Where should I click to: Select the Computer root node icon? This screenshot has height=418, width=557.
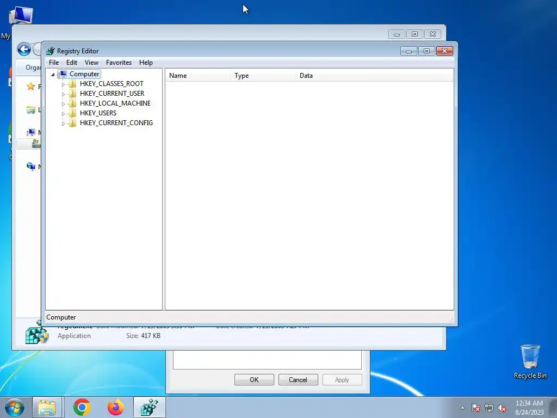pos(63,74)
